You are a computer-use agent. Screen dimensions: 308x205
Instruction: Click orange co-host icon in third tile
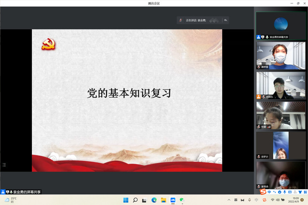coord(258,97)
